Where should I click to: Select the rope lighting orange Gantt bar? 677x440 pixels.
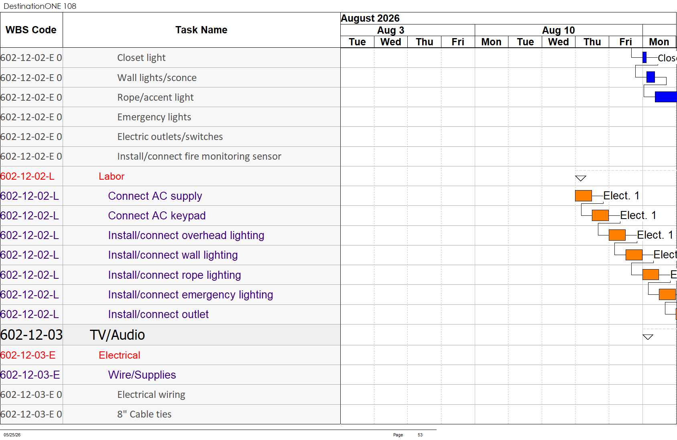651,275
